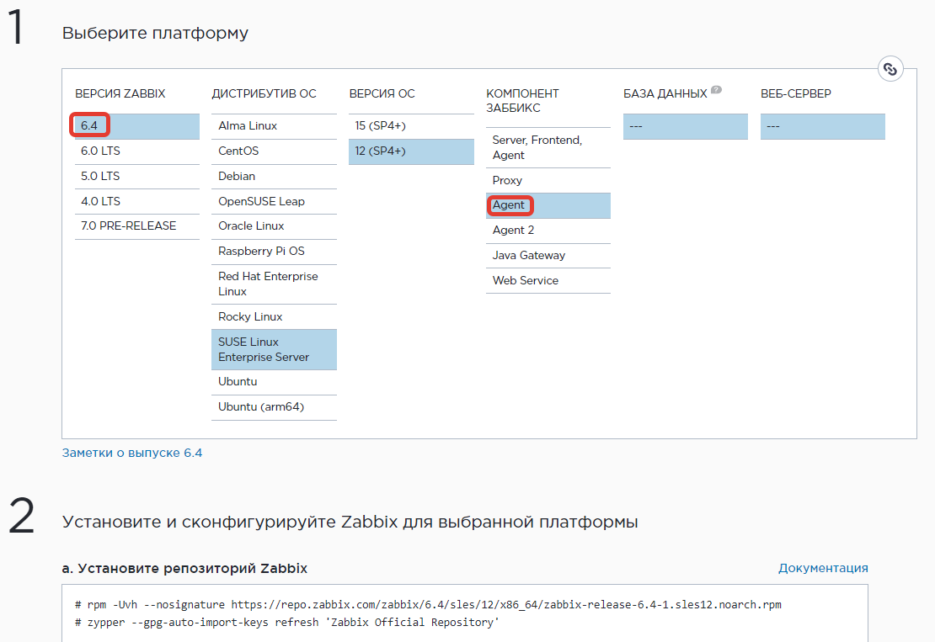Pick the Java Gateway component

pos(529,256)
